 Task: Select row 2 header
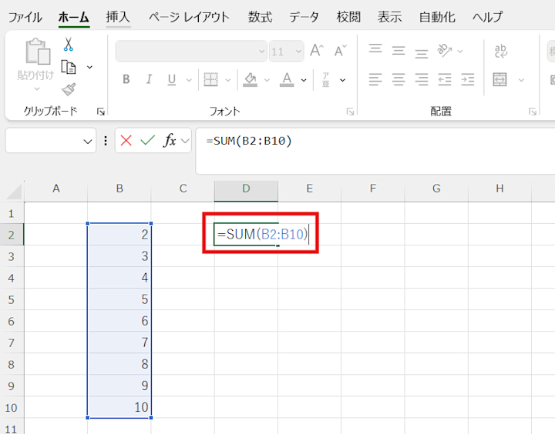12,235
